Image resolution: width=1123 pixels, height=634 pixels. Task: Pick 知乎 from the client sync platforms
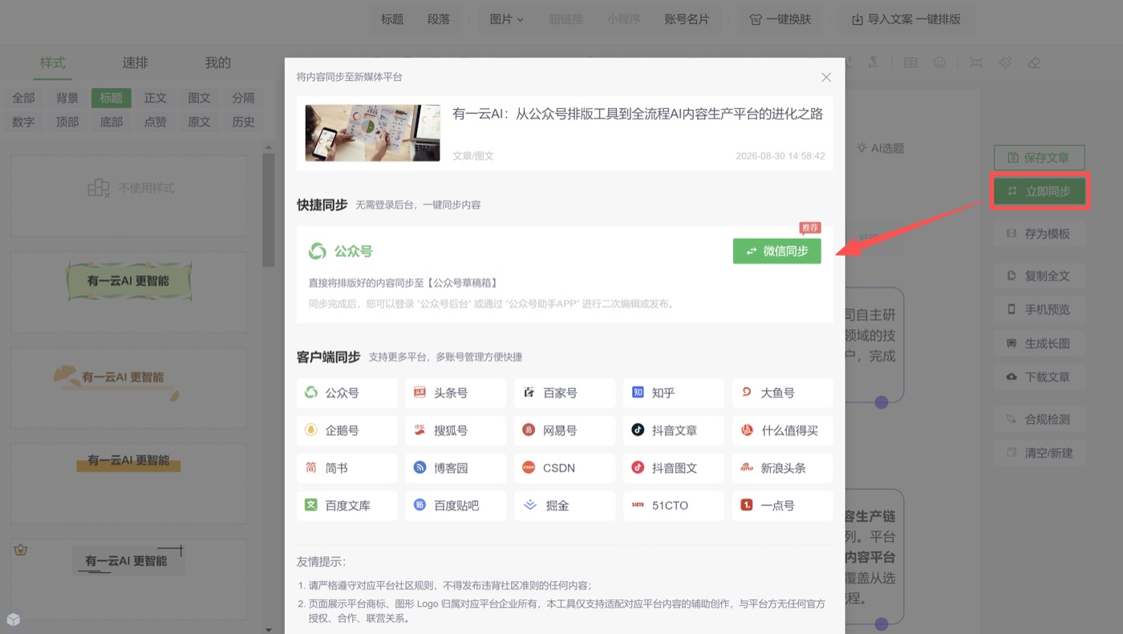pyautogui.click(x=674, y=393)
